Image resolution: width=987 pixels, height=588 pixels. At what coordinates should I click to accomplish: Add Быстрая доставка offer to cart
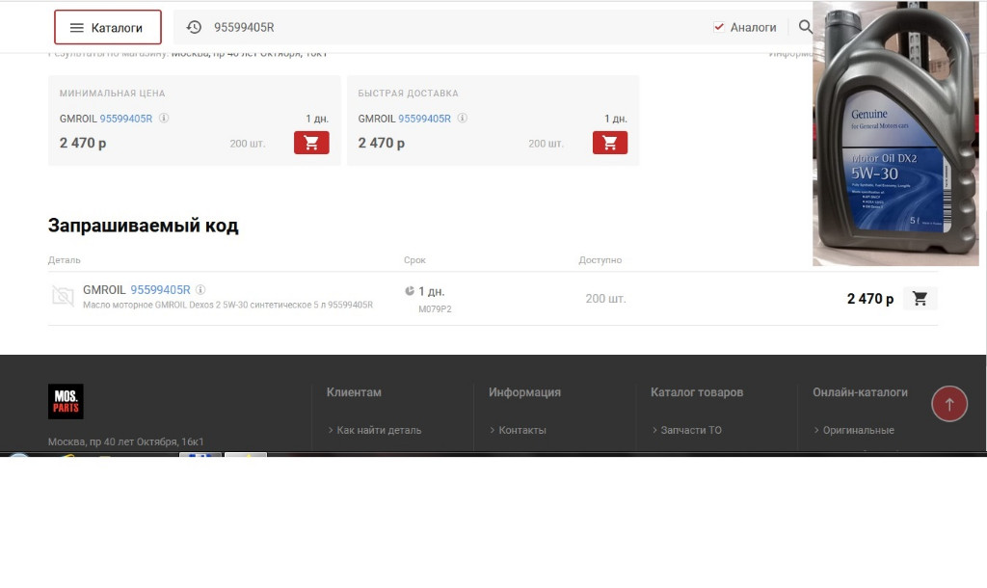coord(610,143)
